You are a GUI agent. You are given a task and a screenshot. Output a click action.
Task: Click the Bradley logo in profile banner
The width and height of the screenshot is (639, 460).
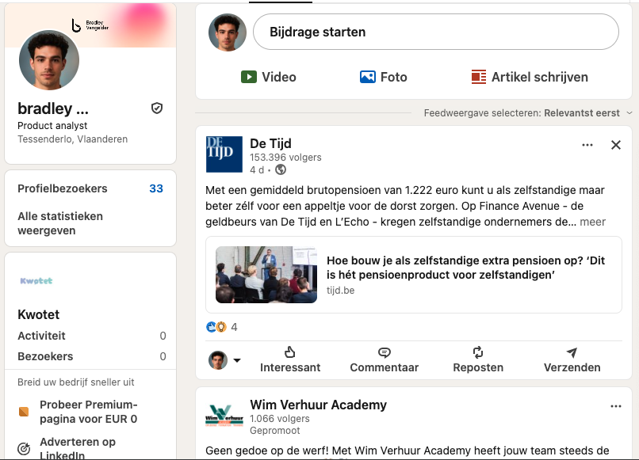point(90,25)
